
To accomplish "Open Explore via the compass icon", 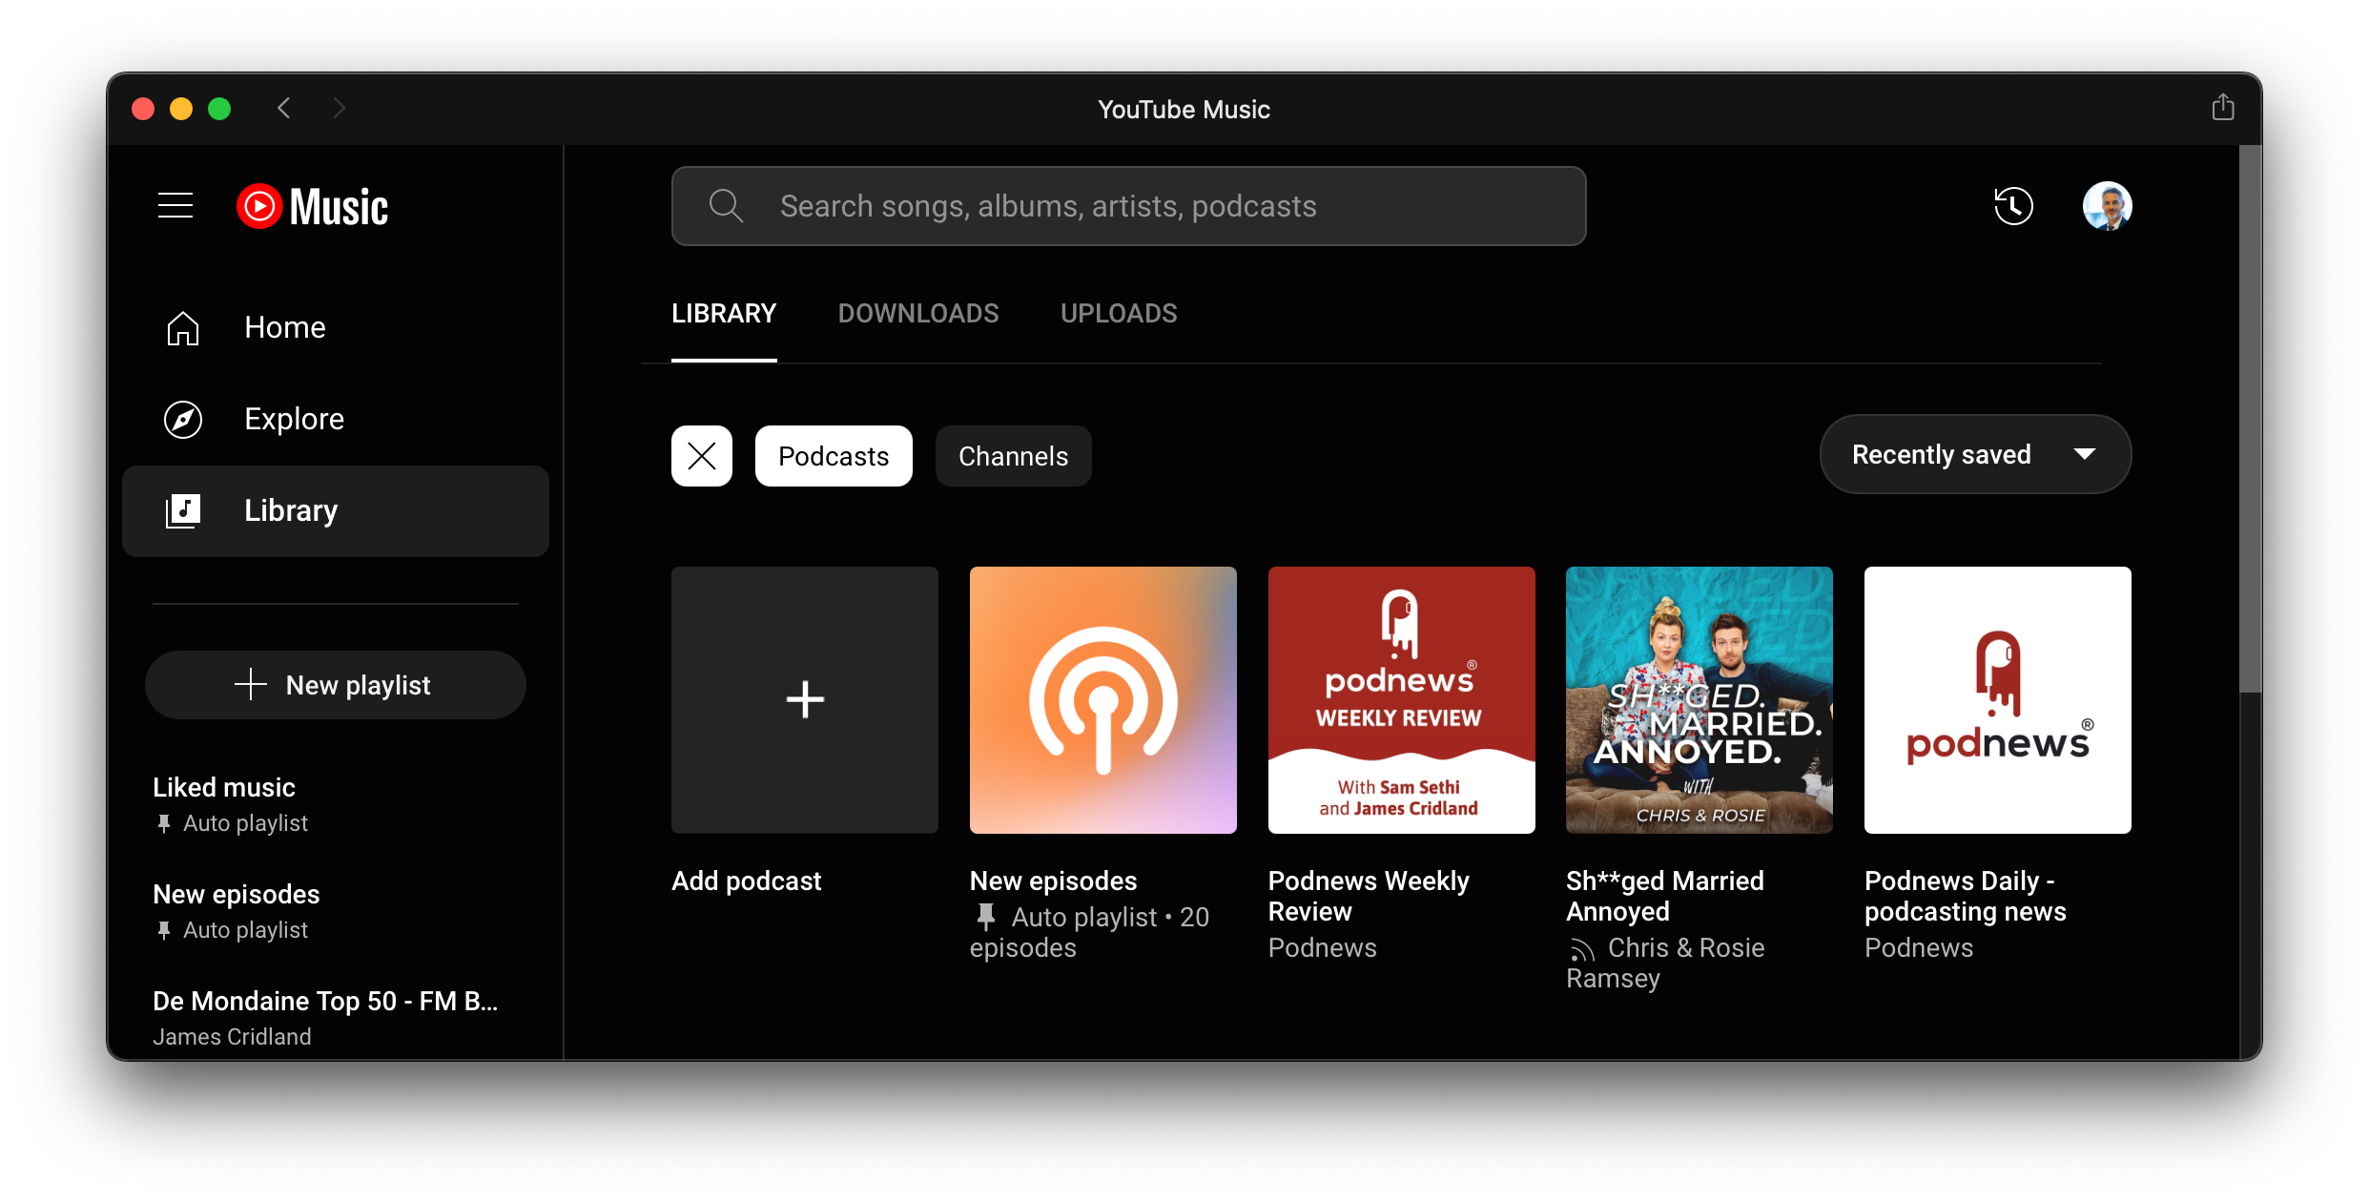I will click(183, 419).
